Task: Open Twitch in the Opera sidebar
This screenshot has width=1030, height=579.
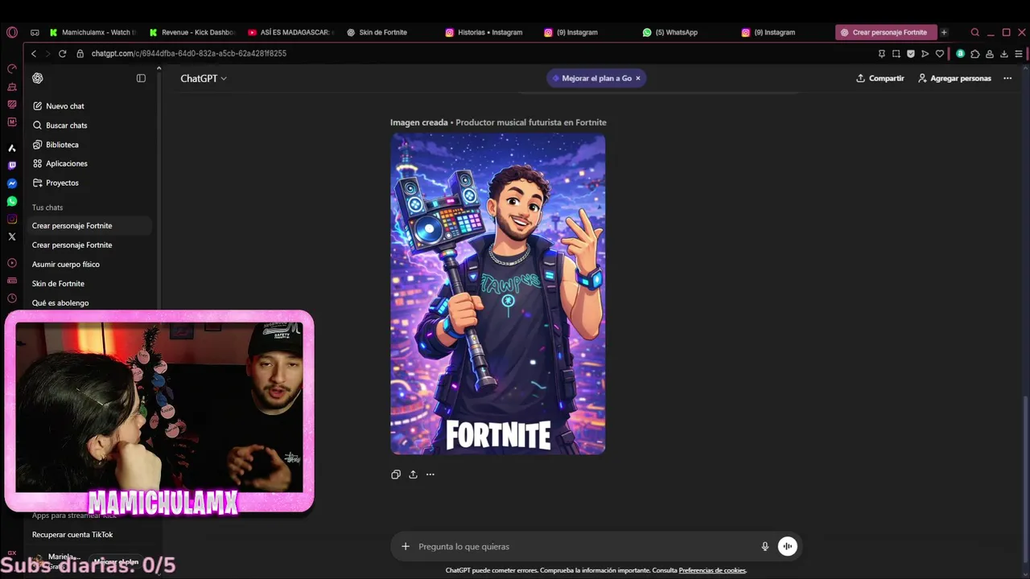Action: 11,166
